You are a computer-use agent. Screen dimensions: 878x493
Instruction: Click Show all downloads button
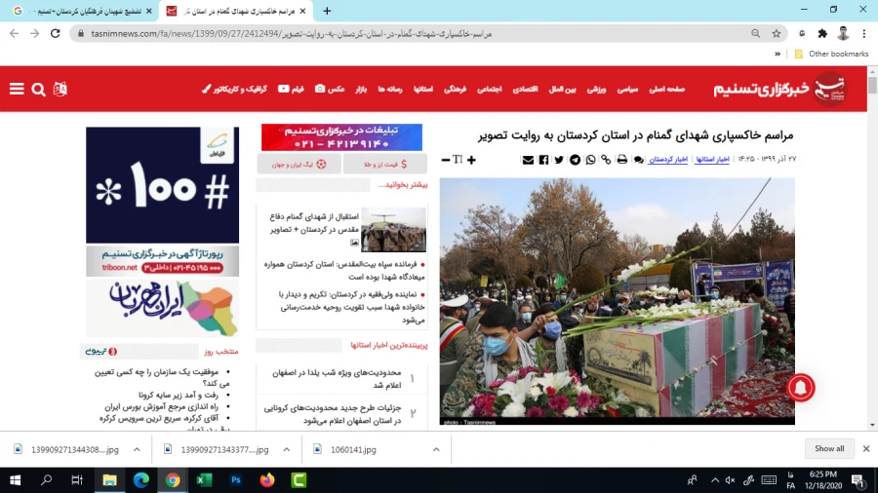[829, 448]
